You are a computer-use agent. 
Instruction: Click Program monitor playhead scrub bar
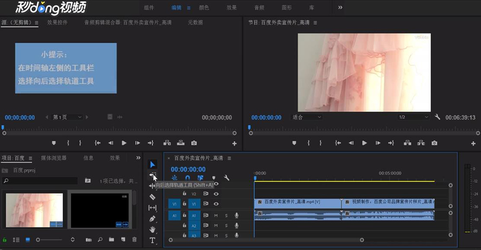364,133
